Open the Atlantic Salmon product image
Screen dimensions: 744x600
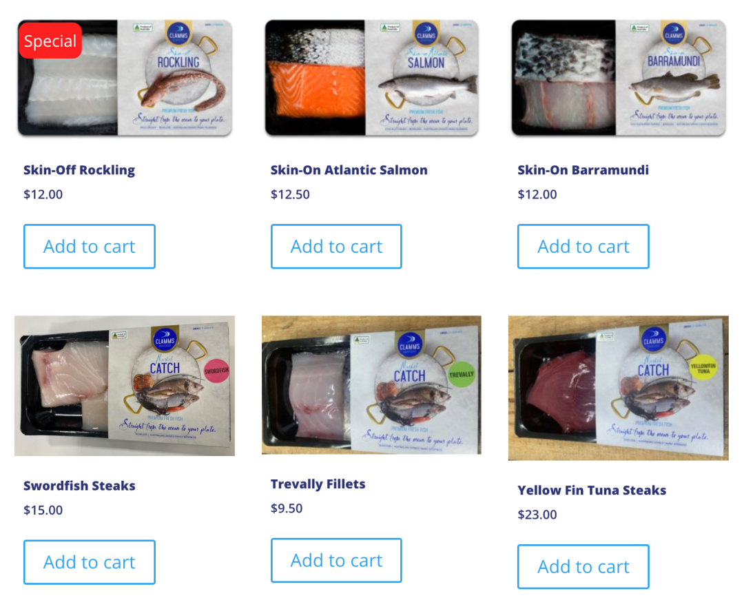(x=371, y=78)
